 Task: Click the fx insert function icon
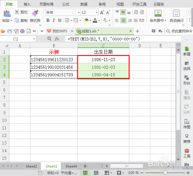pyautogui.click(x=57, y=39)
